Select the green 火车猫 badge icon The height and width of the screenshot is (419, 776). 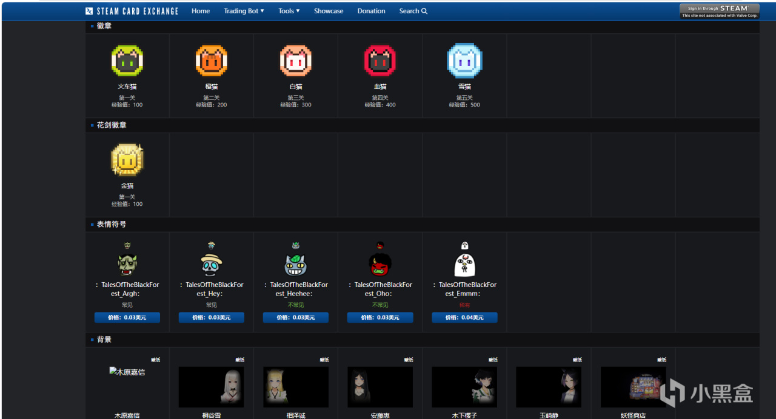pos(127,61)
